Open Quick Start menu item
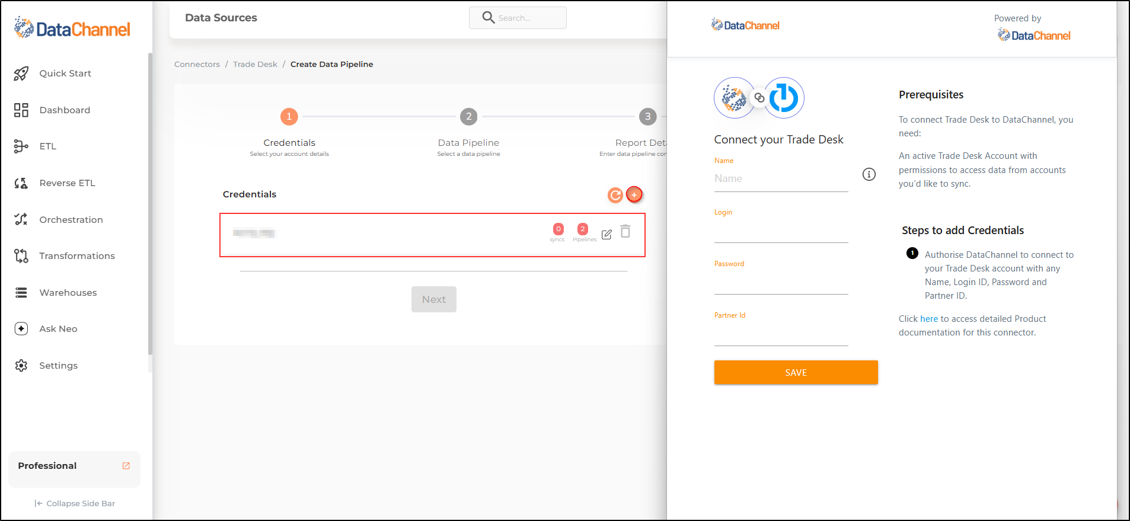1130x521 pixels. 65,73
